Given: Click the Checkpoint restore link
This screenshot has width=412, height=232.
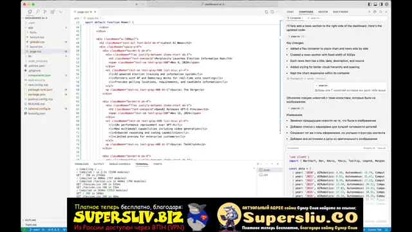Looking at the screenshot, I should pyautogui.click(x=321, y=79).
